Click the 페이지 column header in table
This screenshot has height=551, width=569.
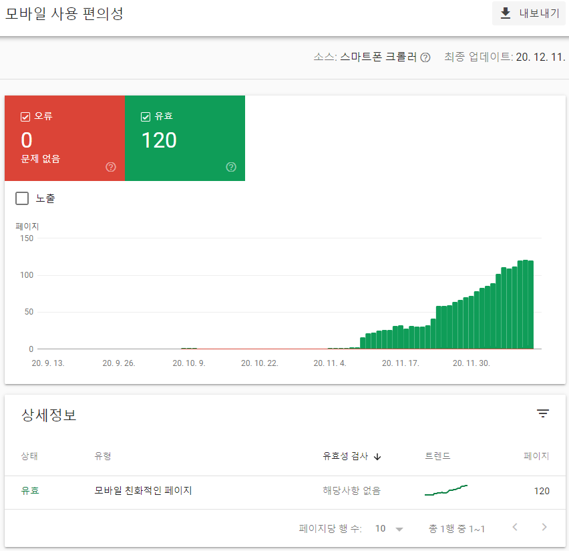(536, 456)
